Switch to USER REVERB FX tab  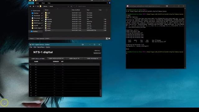[x=92, y=58]
